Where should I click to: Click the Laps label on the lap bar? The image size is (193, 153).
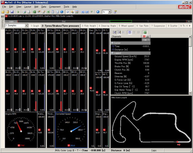click(11, 21)
